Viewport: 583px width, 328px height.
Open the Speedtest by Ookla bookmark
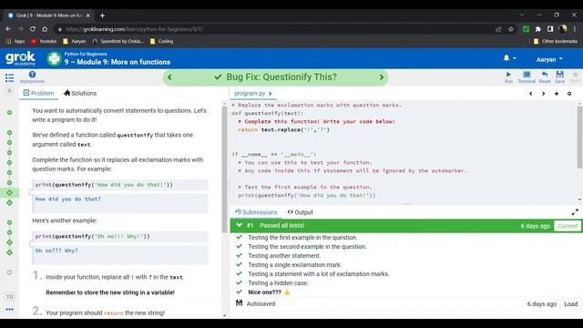click(x=118, y=41)
